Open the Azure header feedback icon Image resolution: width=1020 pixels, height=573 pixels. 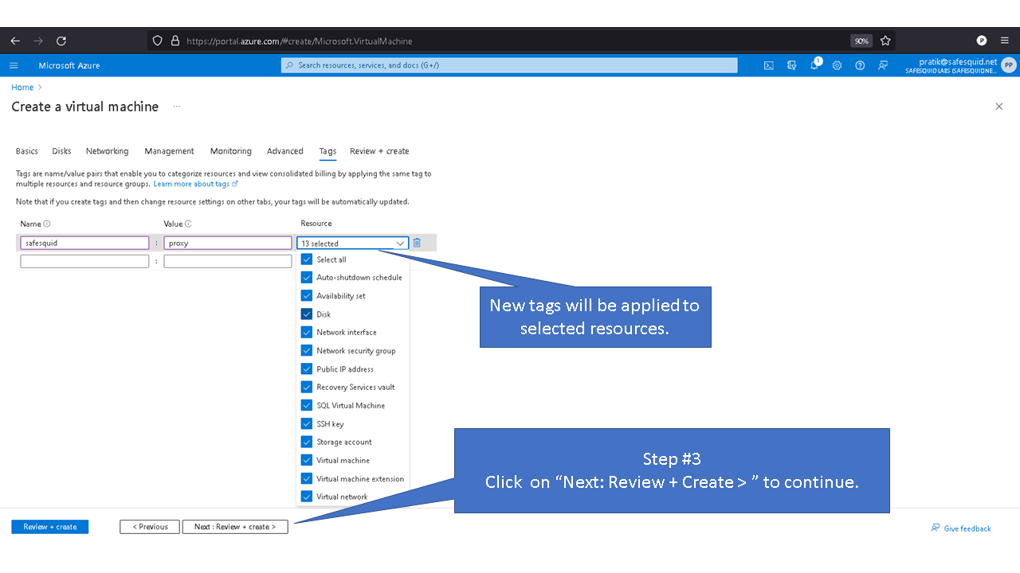[883, 65]
